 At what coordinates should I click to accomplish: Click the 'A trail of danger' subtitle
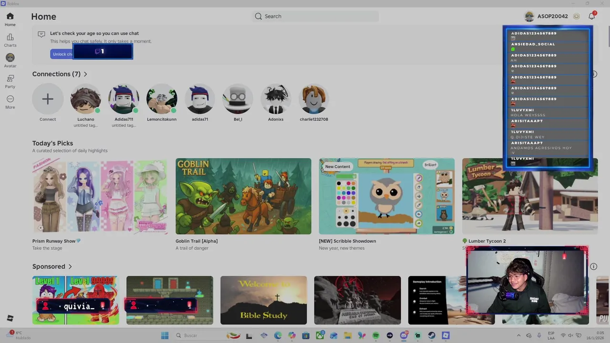(x=192, y=248)
